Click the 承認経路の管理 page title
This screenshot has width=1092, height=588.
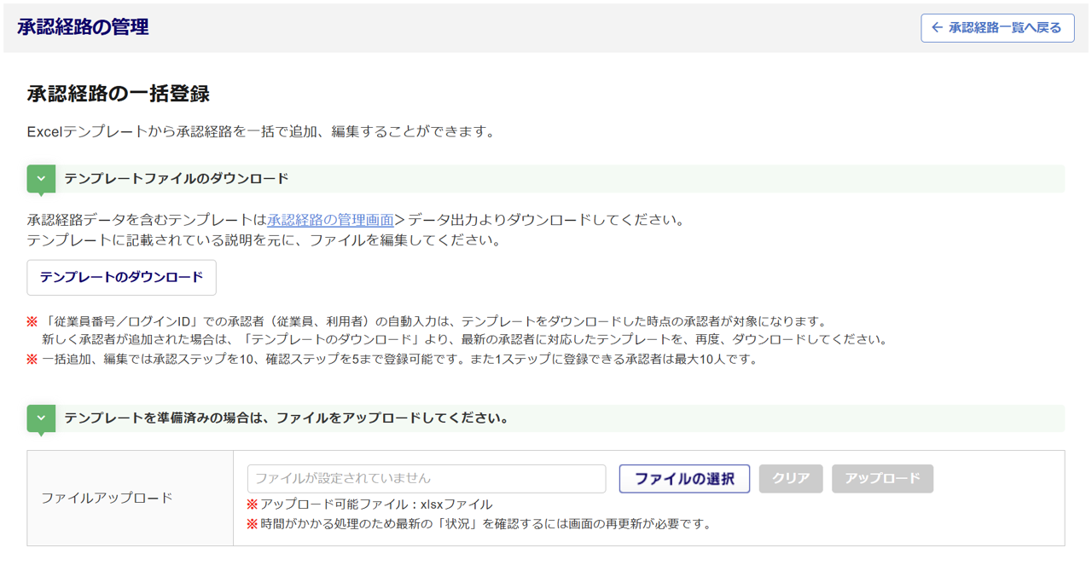click(83, 27)
